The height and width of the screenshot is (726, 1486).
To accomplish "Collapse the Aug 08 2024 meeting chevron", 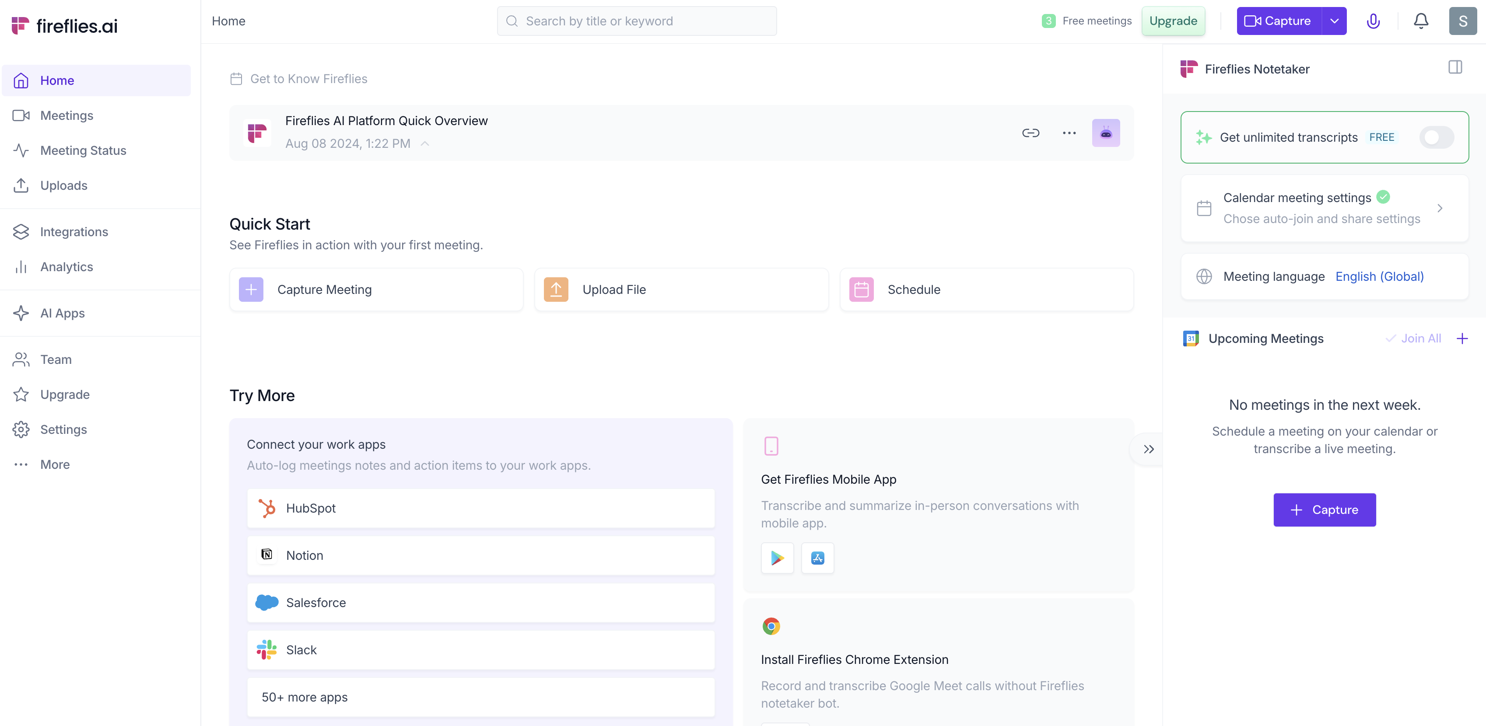I will (425, 143).
